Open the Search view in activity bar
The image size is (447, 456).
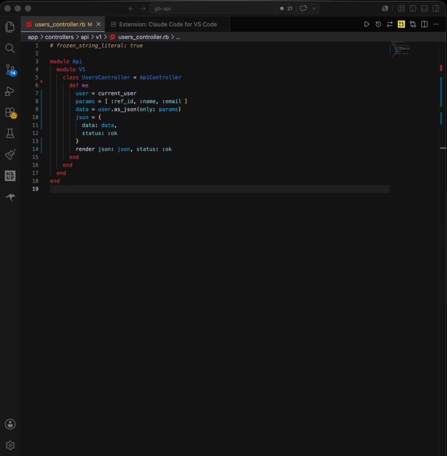pyautogui.click(x=10, y=48)
